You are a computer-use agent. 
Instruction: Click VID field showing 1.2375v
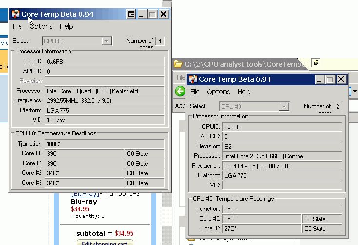pos(105,120)
